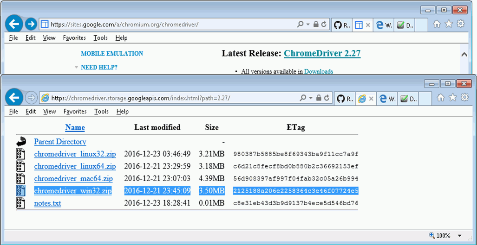This screenshot has width=477, height=245.
Task: Open the File menu in the front window
Action: (x=13, y=112)
